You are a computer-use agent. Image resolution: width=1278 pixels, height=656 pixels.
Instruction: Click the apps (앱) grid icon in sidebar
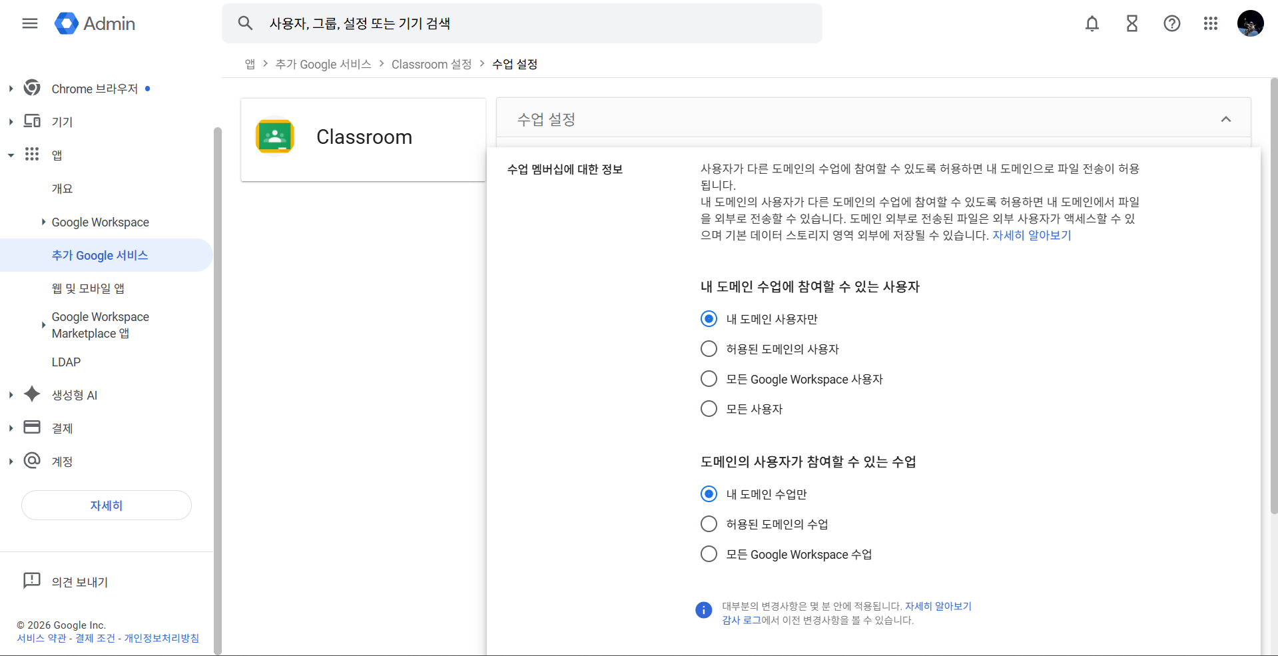[x=32, y=155]
